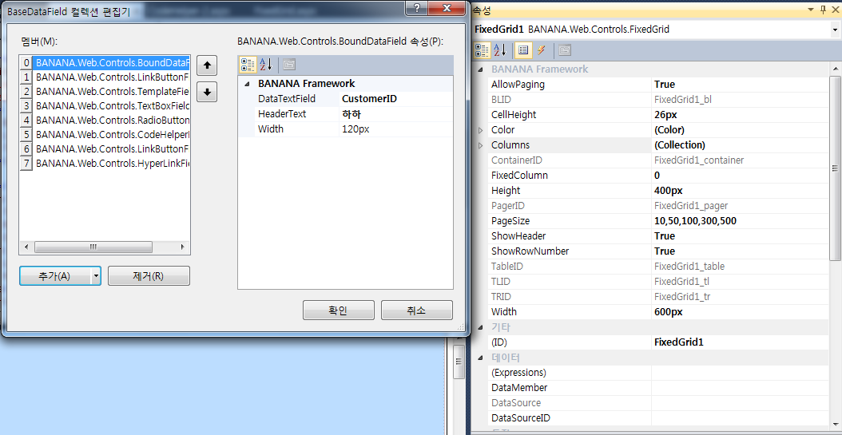842x435 pixels.
Task: Click the help question mark in dialog title bar
Action: 419,7
